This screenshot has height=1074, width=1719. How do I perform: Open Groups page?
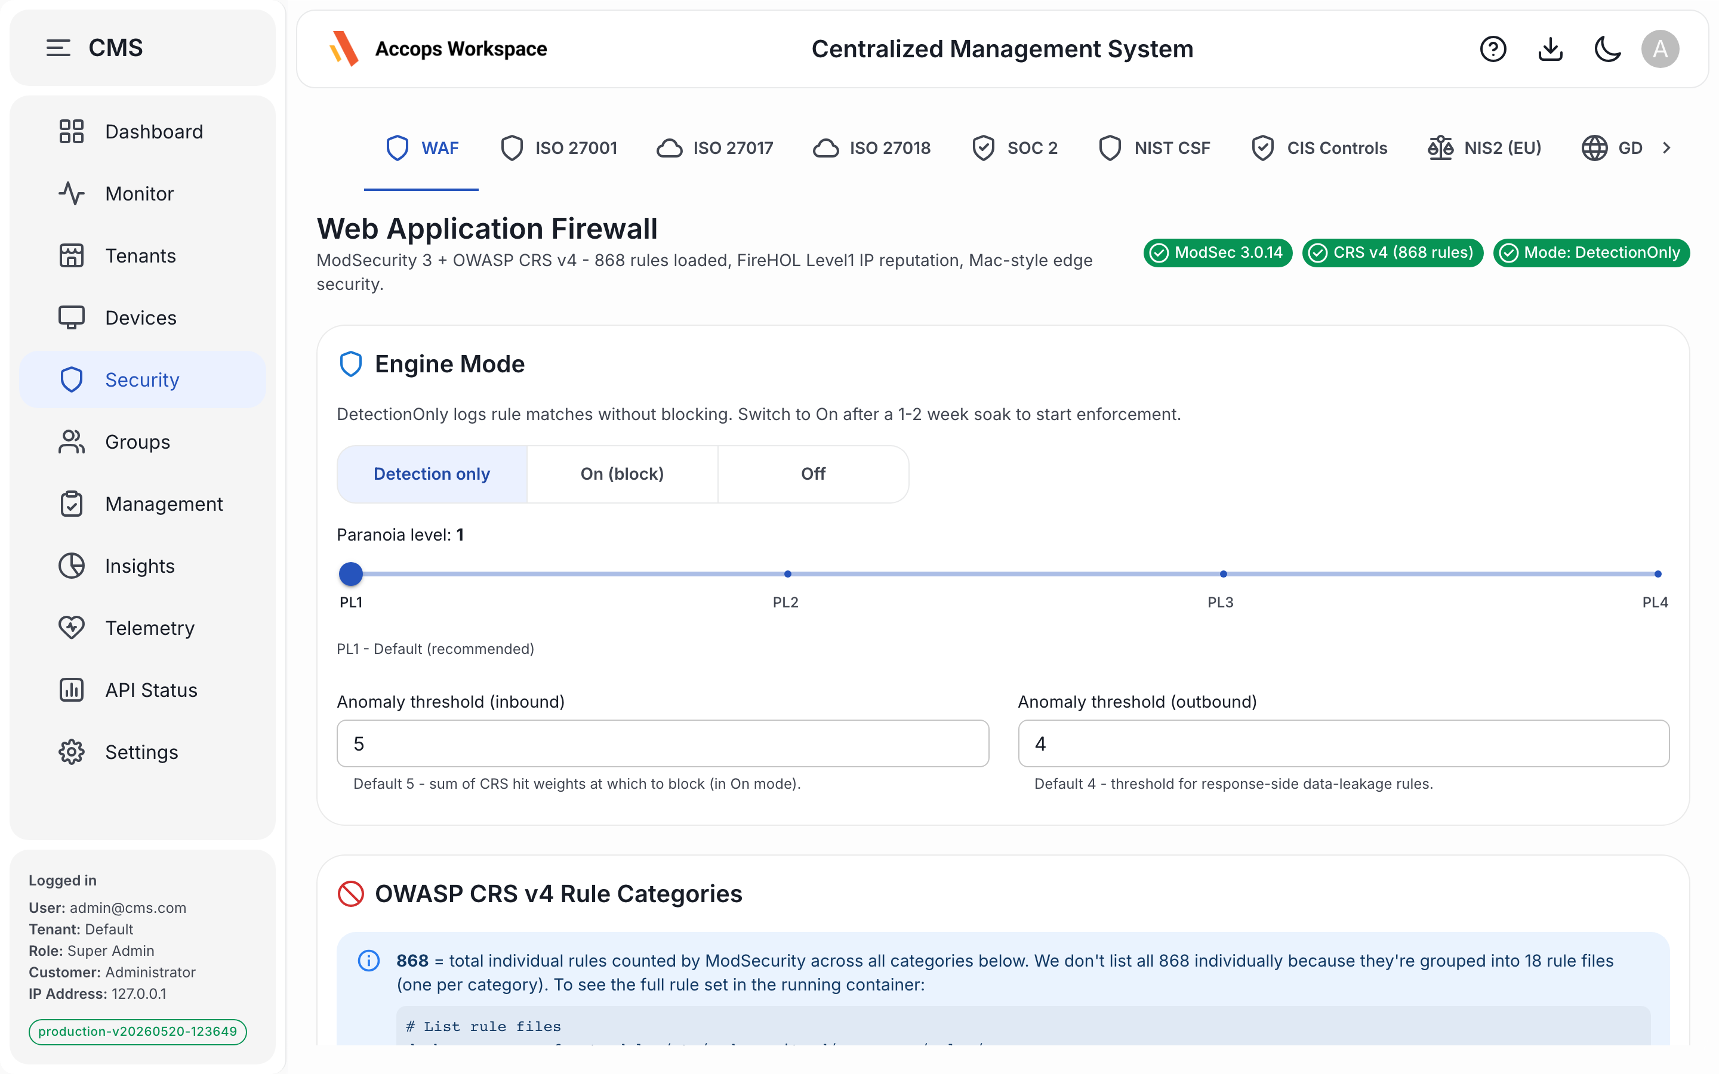click(143, 441)
